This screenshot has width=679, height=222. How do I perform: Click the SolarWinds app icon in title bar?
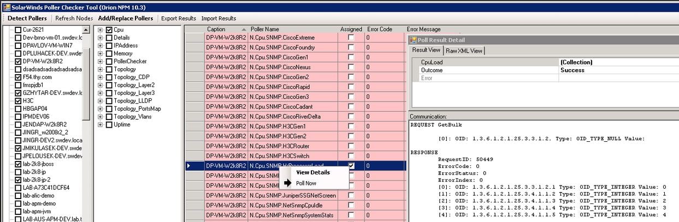pyautogui.click(x=6, y=7)
